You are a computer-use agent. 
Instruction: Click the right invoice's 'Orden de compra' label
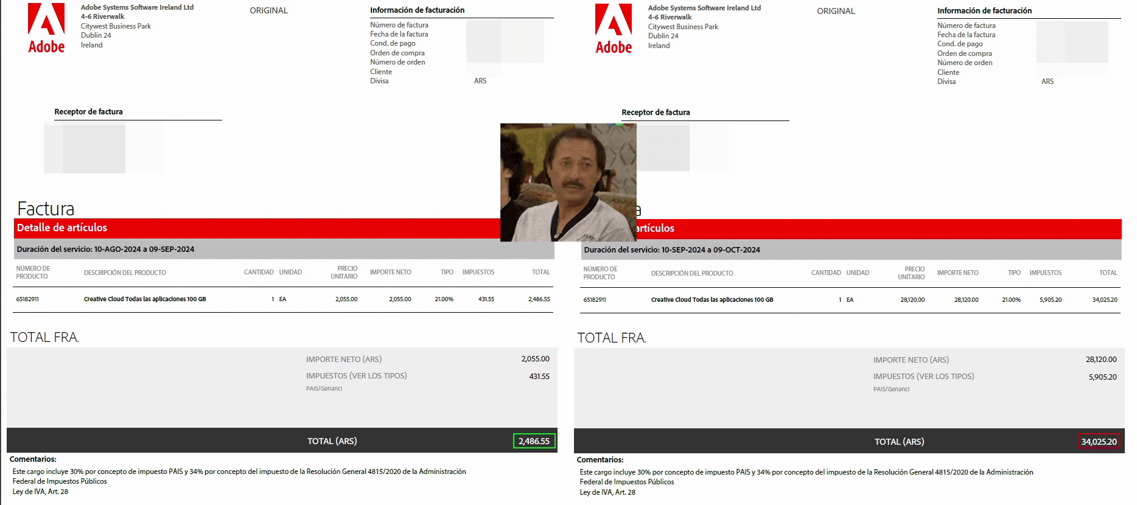click(x=965, y=54)
